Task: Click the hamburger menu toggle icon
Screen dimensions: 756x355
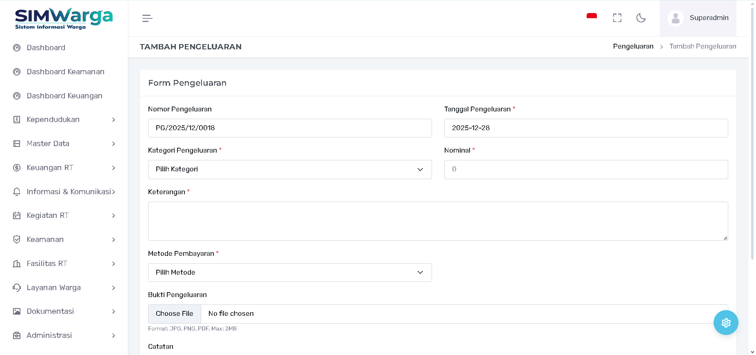Action: point(147,18)
